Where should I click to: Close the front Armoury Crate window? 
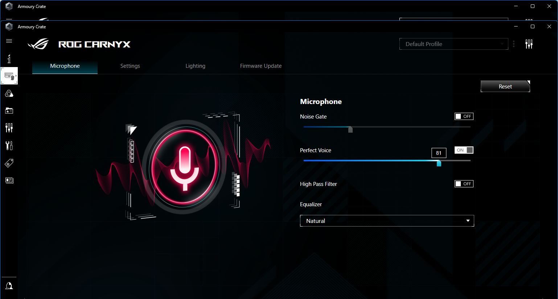[x=549, y=26]
